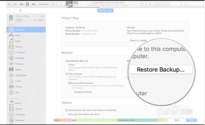Click the Capacity: 25.66 GB text
Image resolution: width=205 pixels, height=125 pixels.
click(75, 28)
